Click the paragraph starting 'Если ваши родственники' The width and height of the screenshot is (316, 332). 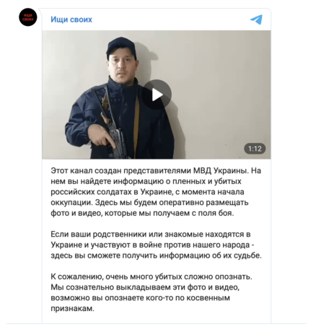click(156, 245)
